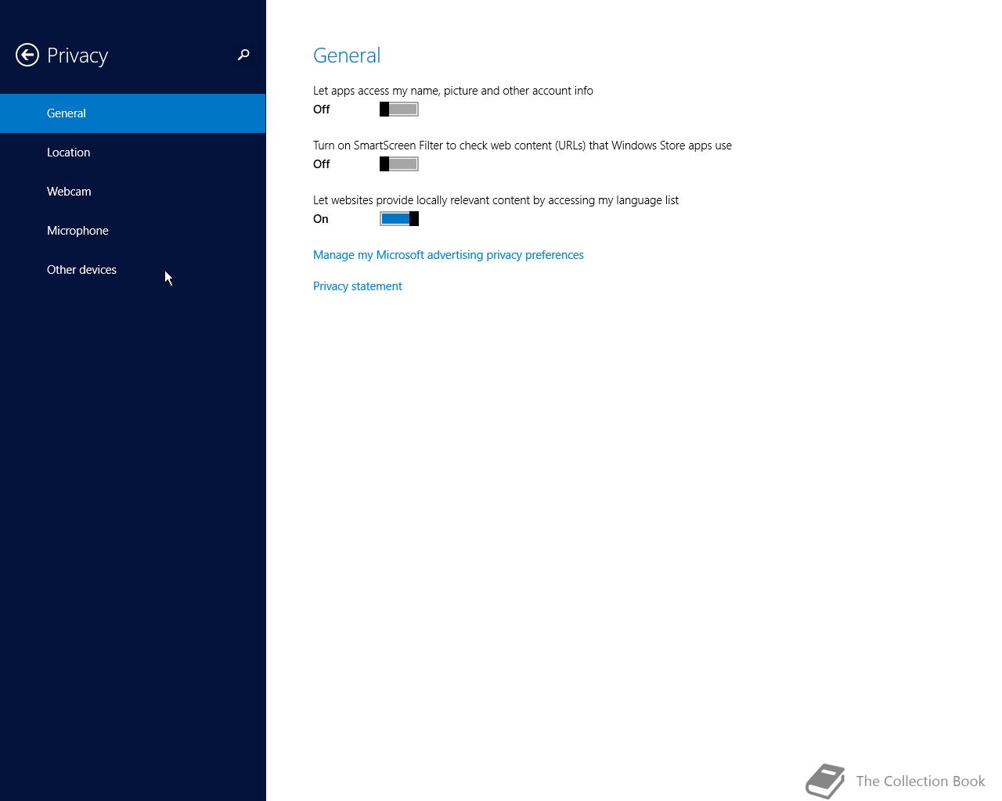This screenshot has width=1002, height=801.
Task: Go back using the Privacy back arrow
Action: click(x=27, y=55)
